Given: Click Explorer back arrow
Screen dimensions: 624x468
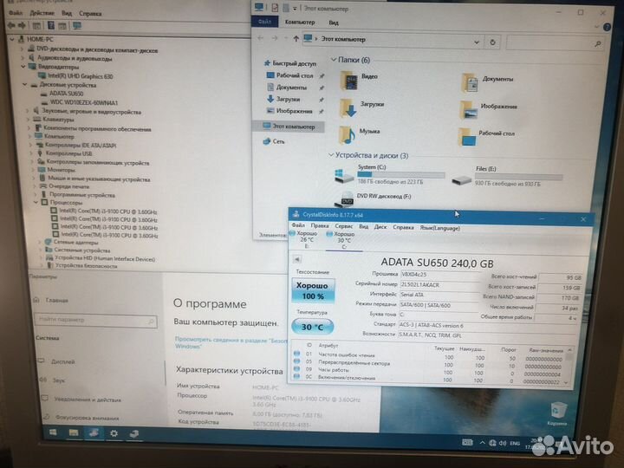Looking at the screenshot, I should pos(260,38).
